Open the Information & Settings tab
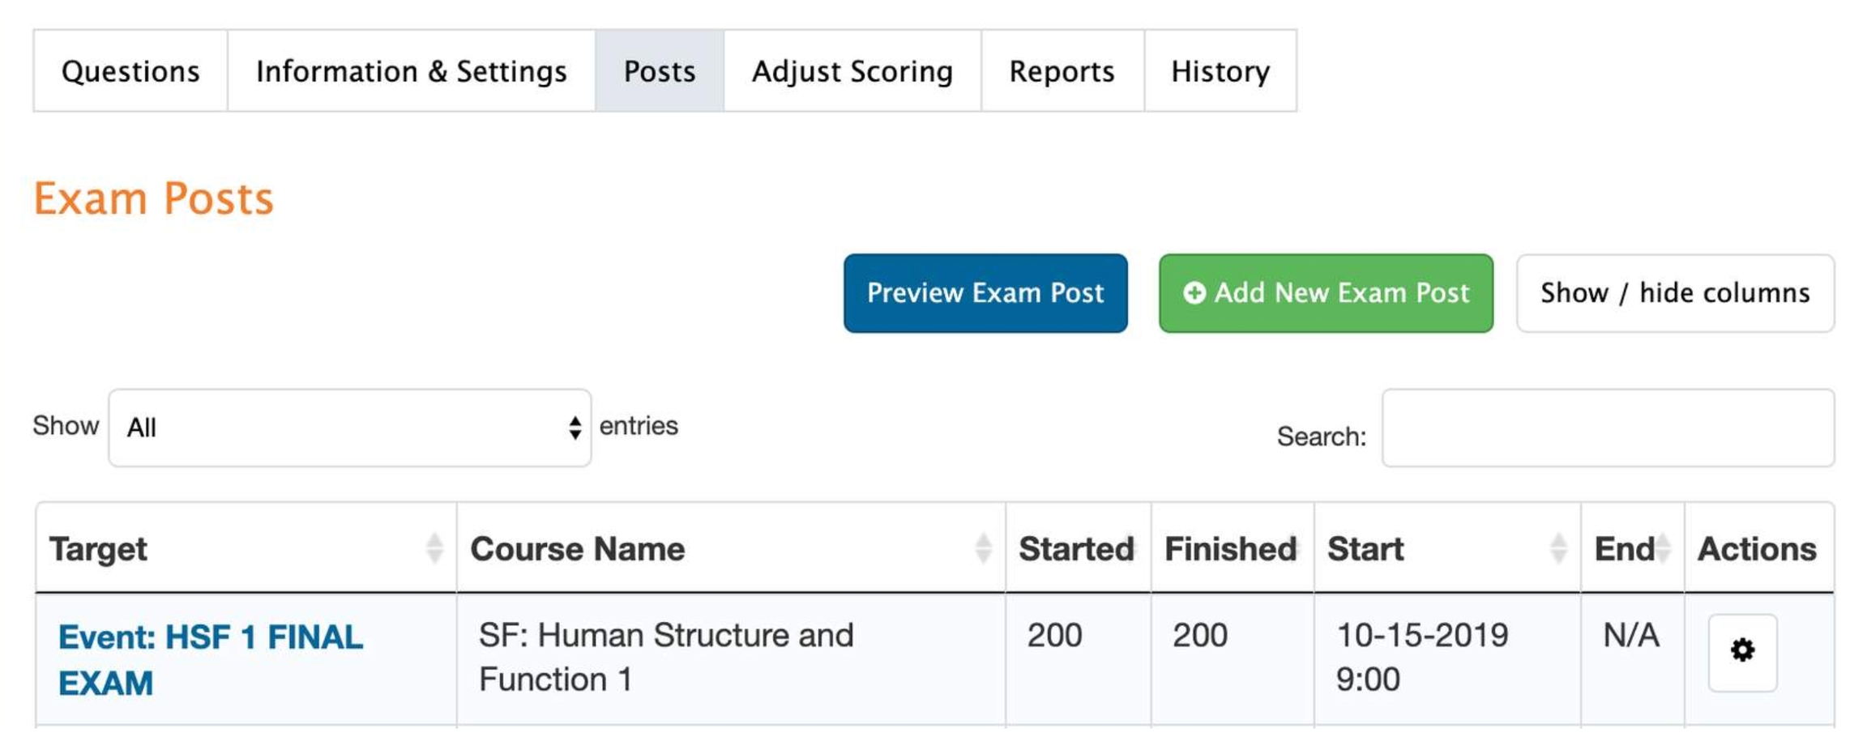 [x=411, y=71]
